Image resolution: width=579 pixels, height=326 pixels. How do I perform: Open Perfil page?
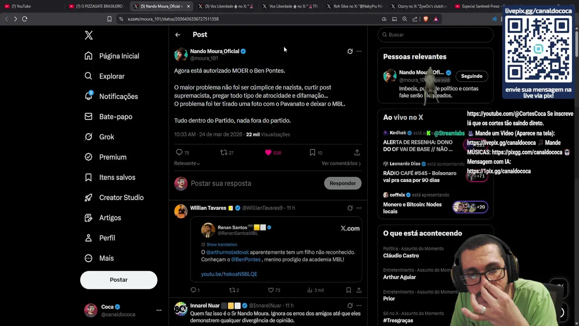100,238
